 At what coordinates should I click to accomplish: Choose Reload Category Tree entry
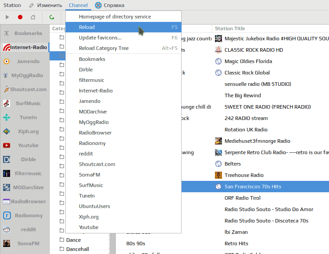[x=123, y=48]
